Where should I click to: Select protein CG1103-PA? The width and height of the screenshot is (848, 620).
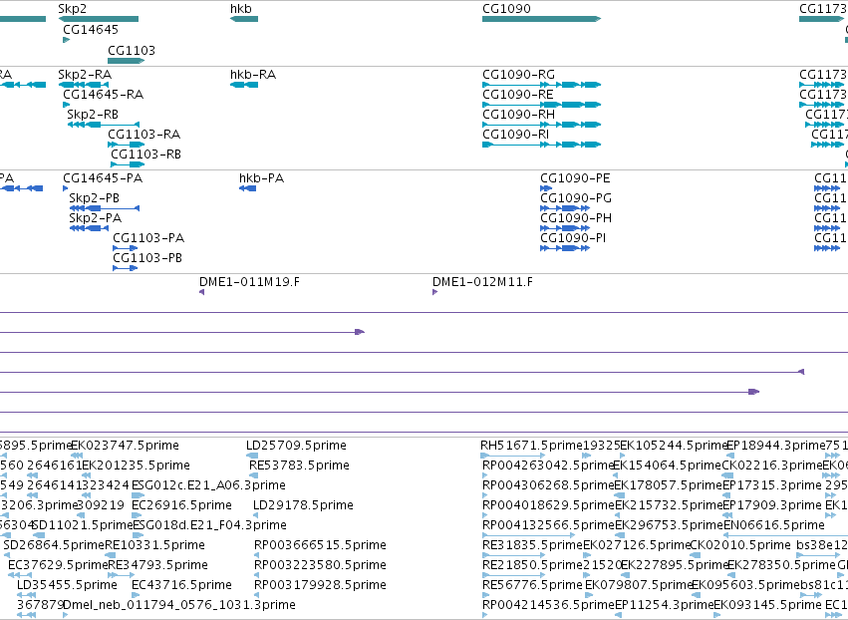coord(148,238)
